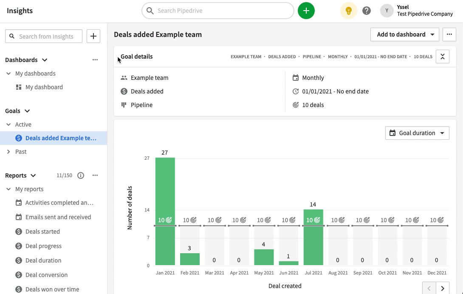Click the dollar icon beside Deal conversion
Screen dimensions: 463x294
point(19,275)
